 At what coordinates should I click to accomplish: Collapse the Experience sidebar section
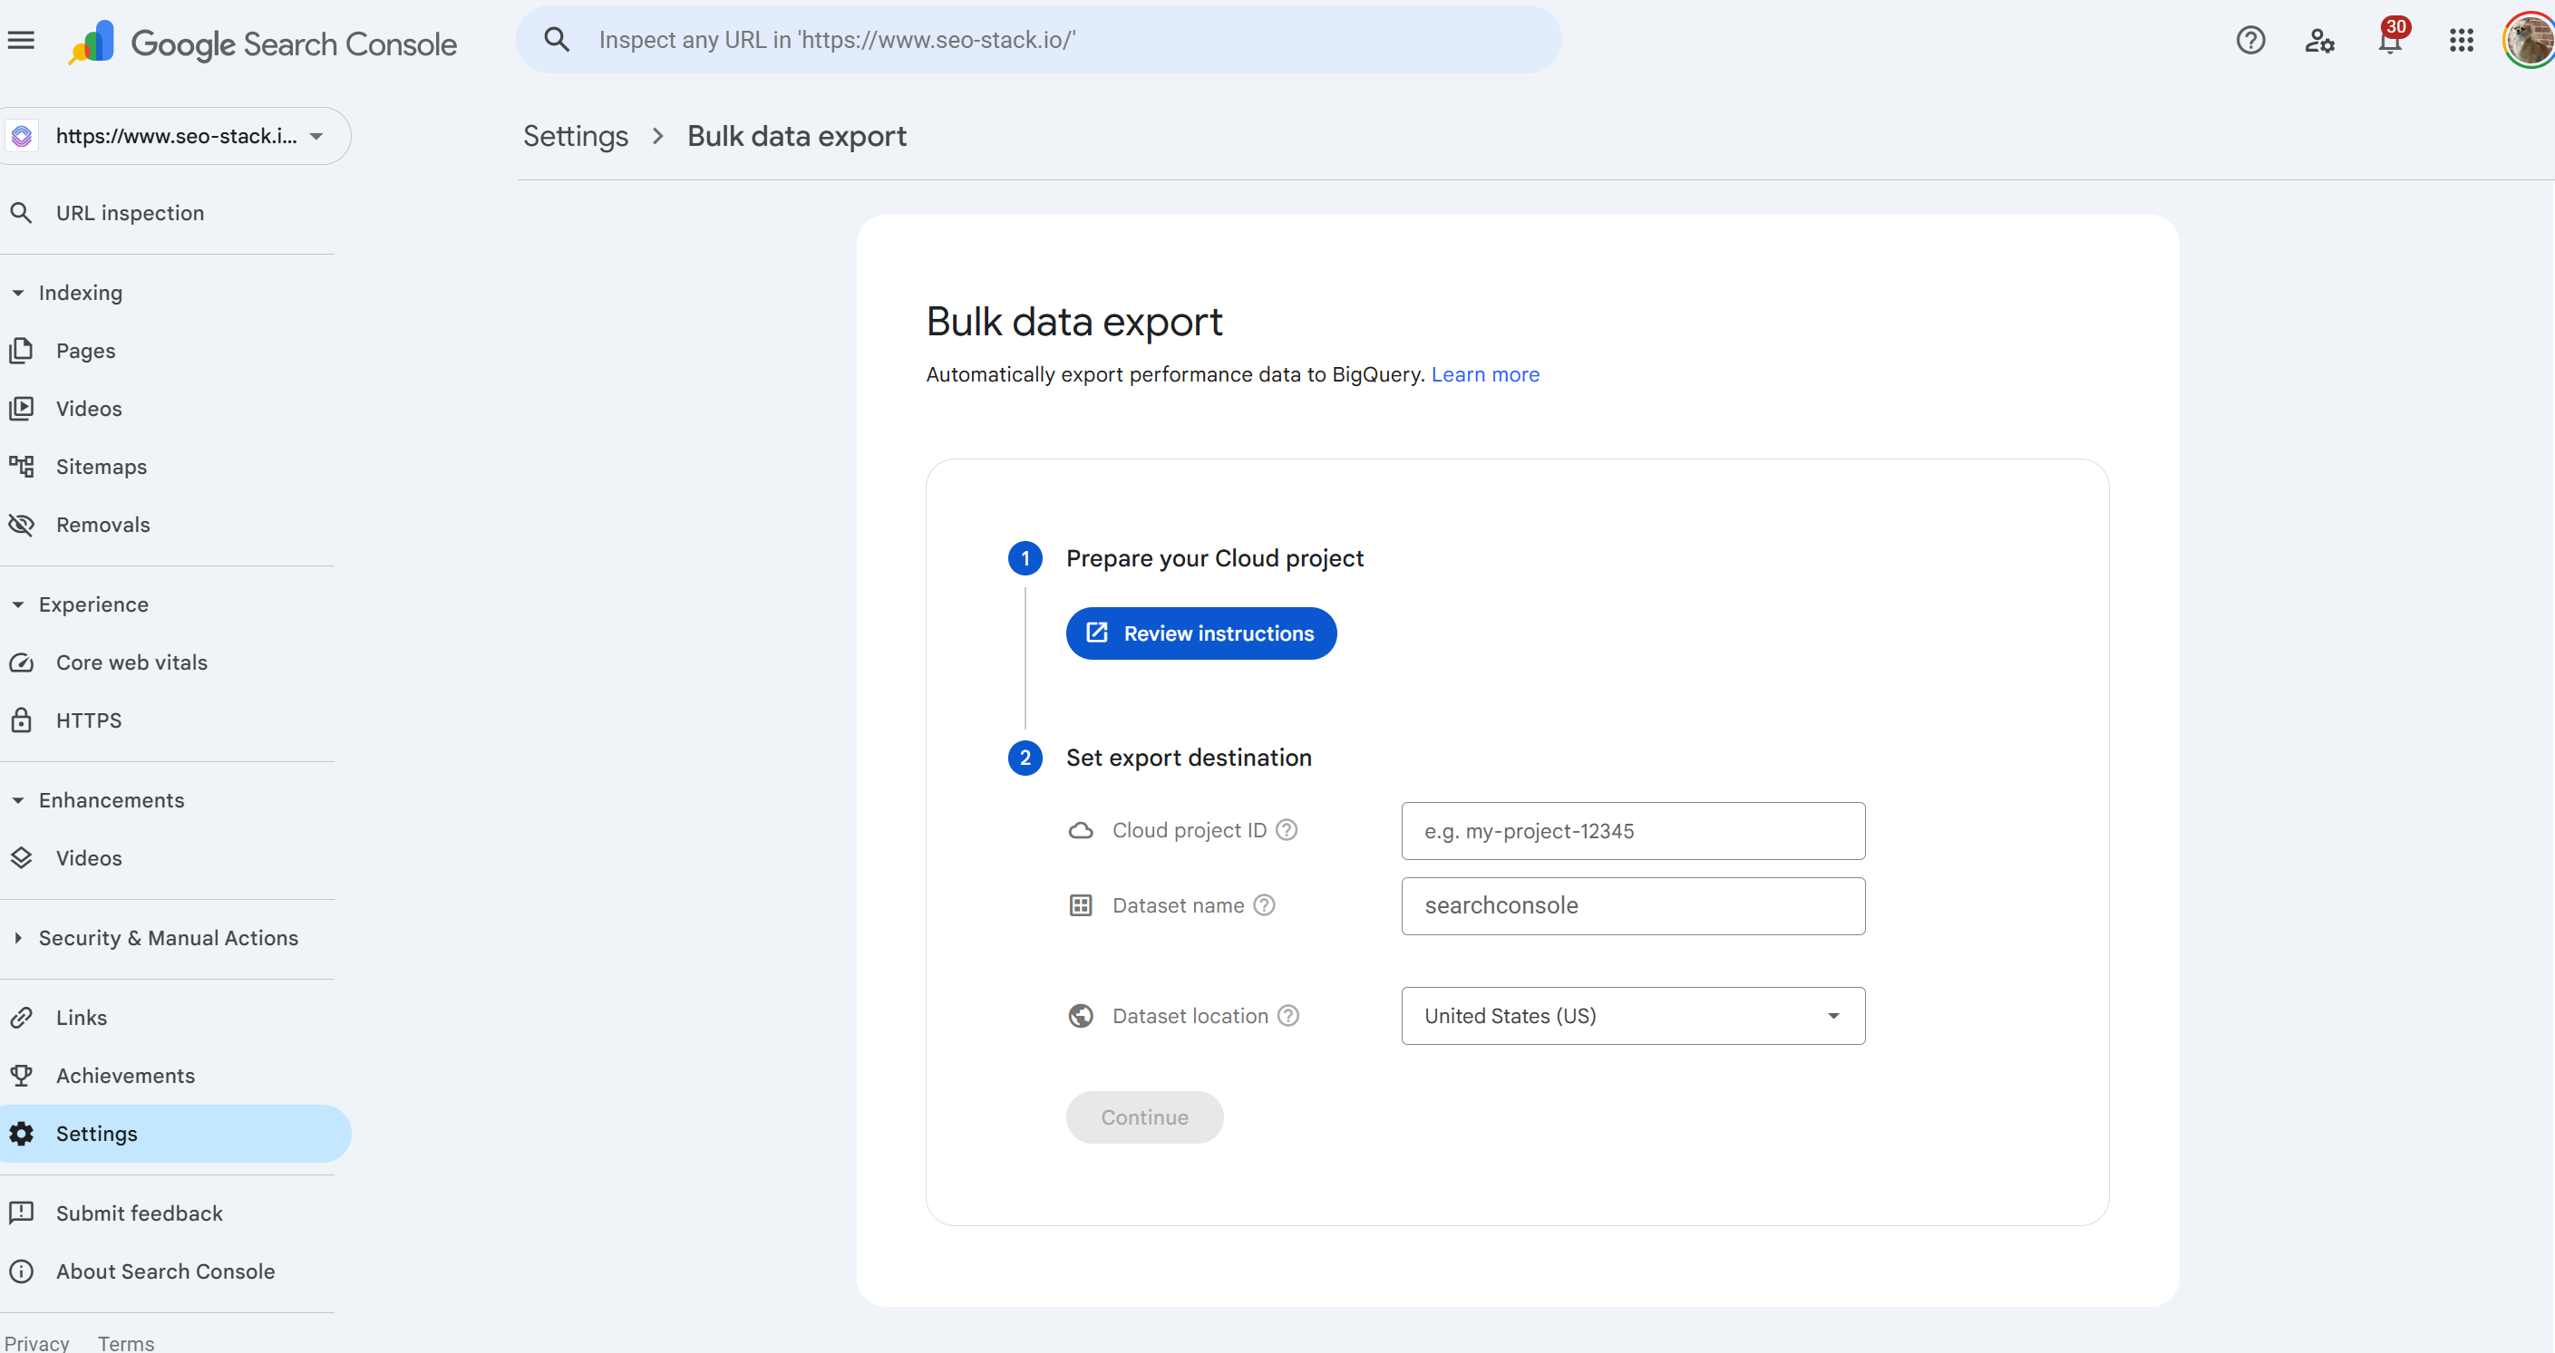[92, 604]
